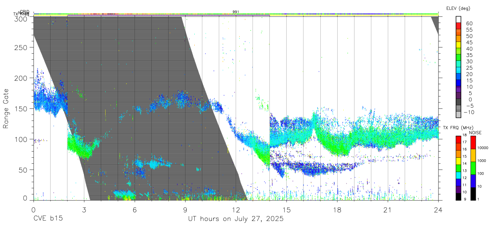Pick the lightest gray bottom segment of ELEV bar
Screen dimensions: 493x227
click(x=458, y=114)
